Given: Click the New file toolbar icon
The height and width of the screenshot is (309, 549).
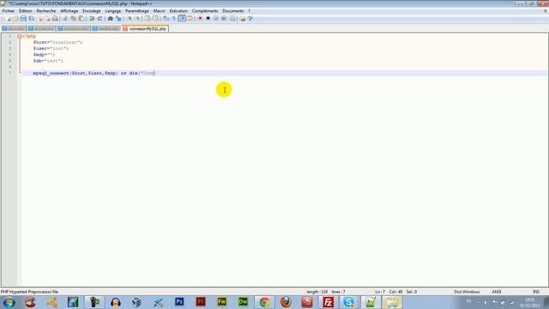Looking at the screenshot, I should click(x=8, y=19).
